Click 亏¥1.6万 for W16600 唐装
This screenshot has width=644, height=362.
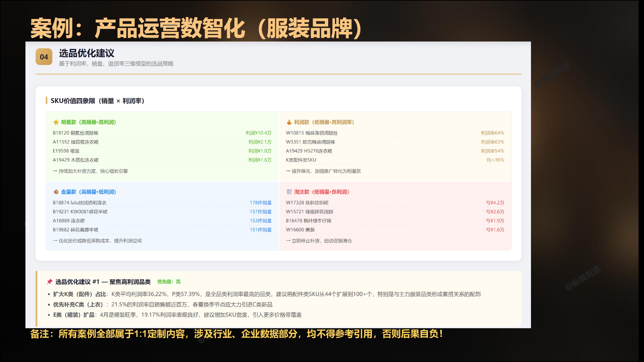[495, 230]
